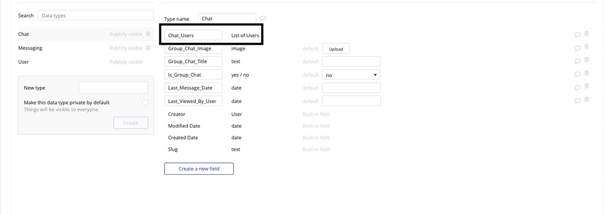This screenshot has width=605, height=215.
Task: Edit the Last_Viewed_By_User field name
Action: tap(194, 100)
